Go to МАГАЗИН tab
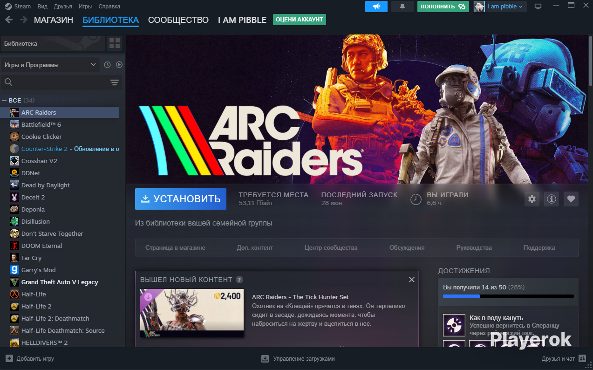The width and height of the screenshot is (593, 370). click(x=54, y=20)
